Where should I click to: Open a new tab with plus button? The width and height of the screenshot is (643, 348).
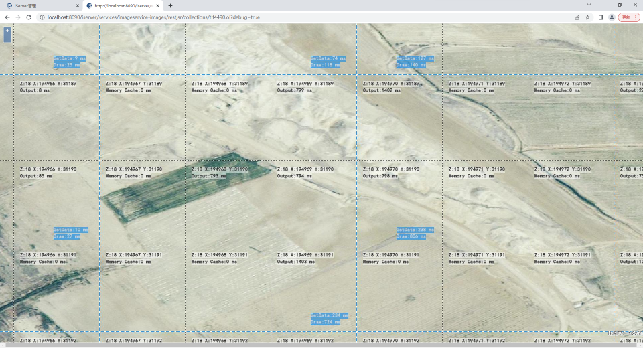tap(170, 5)
